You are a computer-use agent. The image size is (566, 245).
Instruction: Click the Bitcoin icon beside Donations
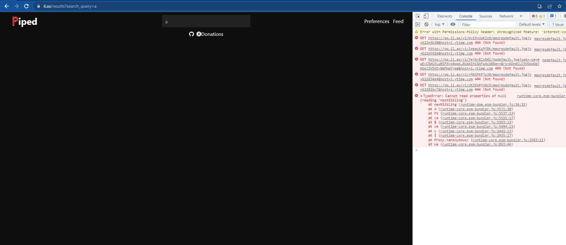click(x=199, y=34)
